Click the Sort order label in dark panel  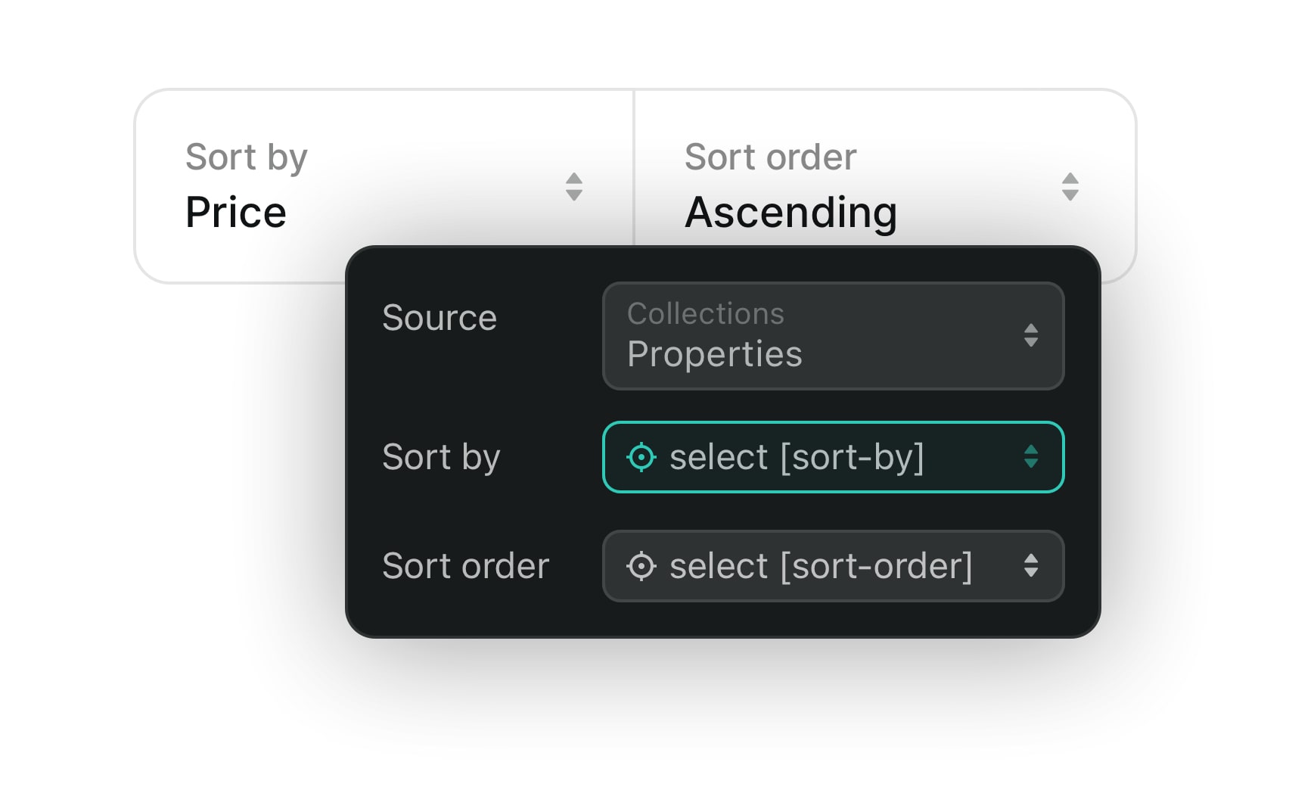(465, 566)
